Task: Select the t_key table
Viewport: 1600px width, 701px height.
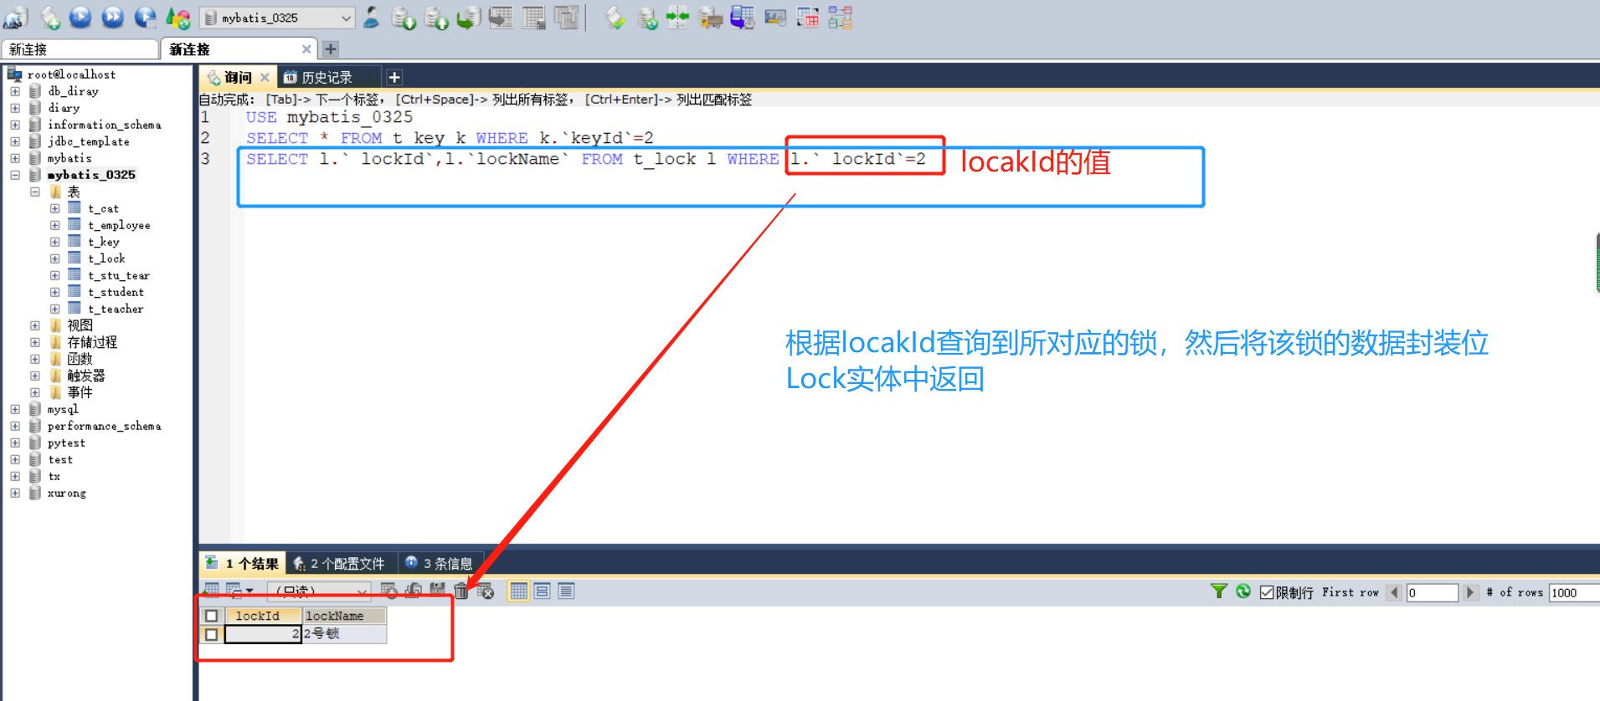Action: 104,242
